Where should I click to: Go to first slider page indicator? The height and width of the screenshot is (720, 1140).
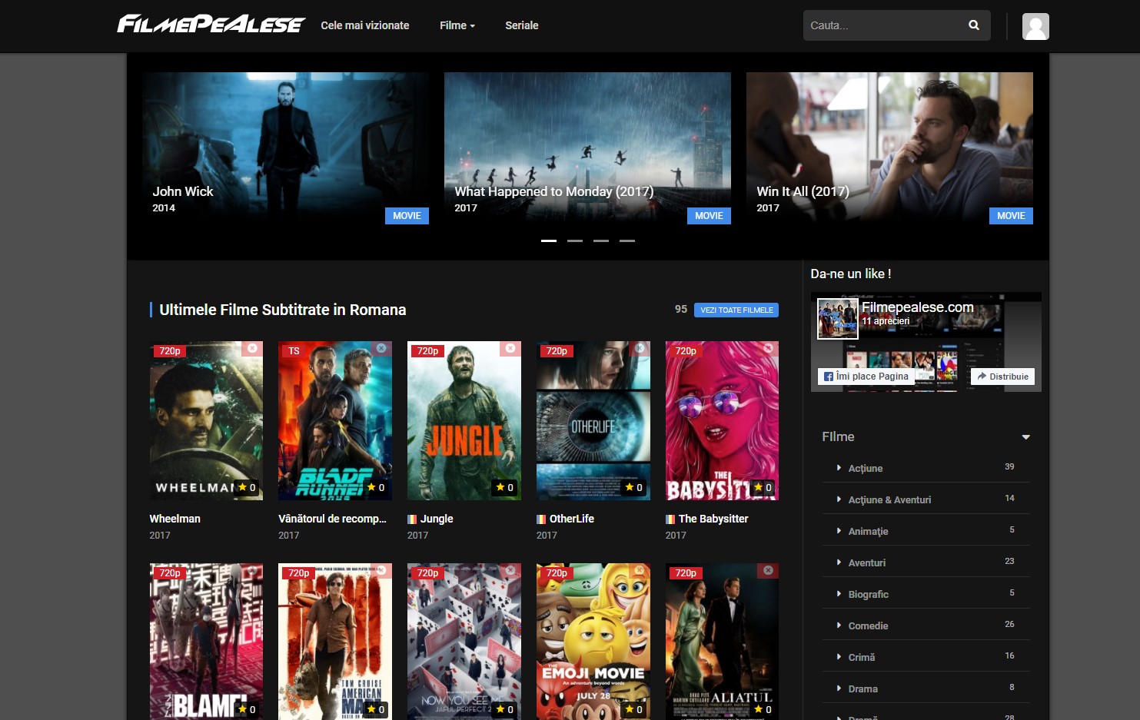pos(549,241)
